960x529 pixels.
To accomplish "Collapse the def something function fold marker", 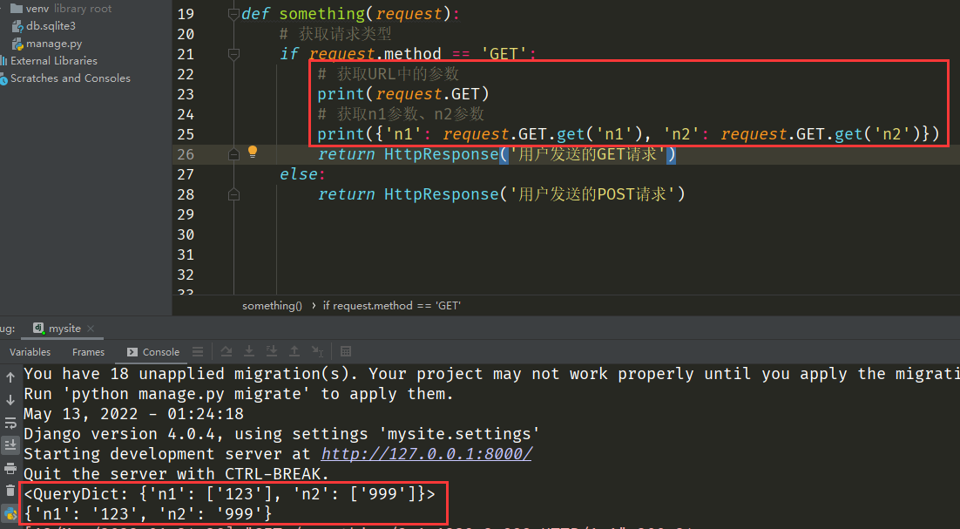I will pyautogui.click(x=233, y=14).
